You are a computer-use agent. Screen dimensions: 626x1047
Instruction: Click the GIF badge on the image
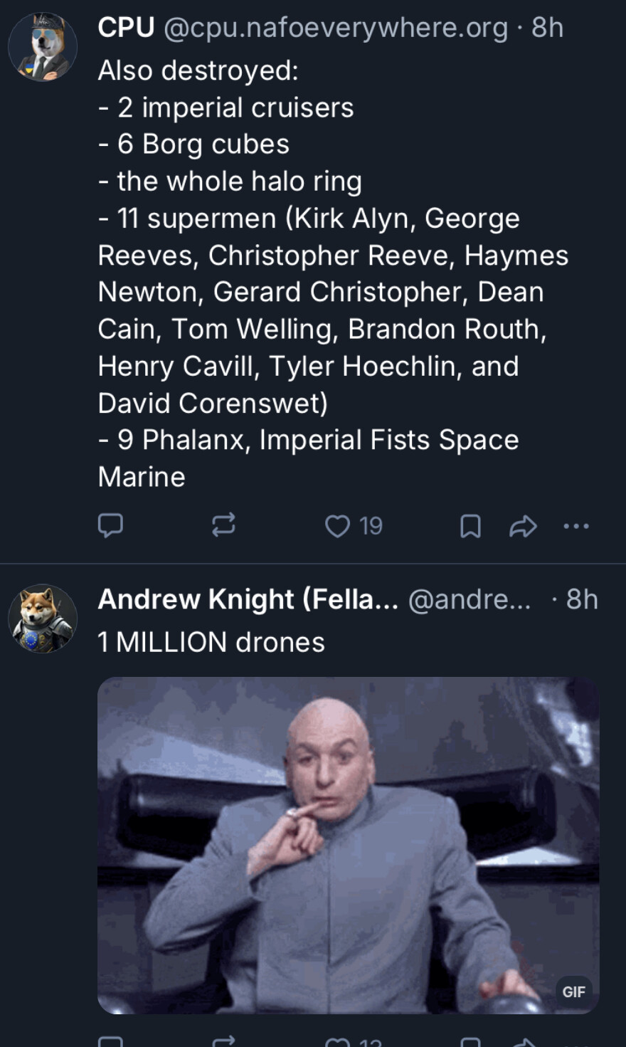coord(573,991)
